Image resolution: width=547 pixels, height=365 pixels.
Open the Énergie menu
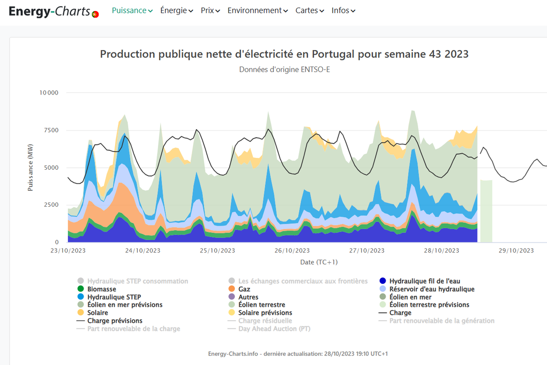[177, 10]
